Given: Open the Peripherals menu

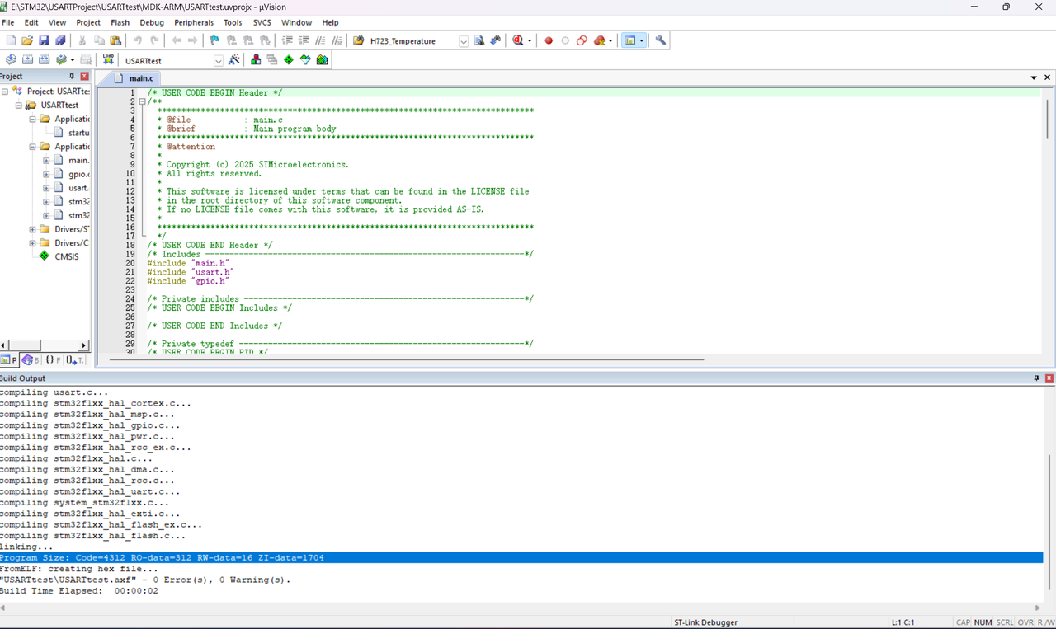Looking at the screenshot, I should coord(193,22).
